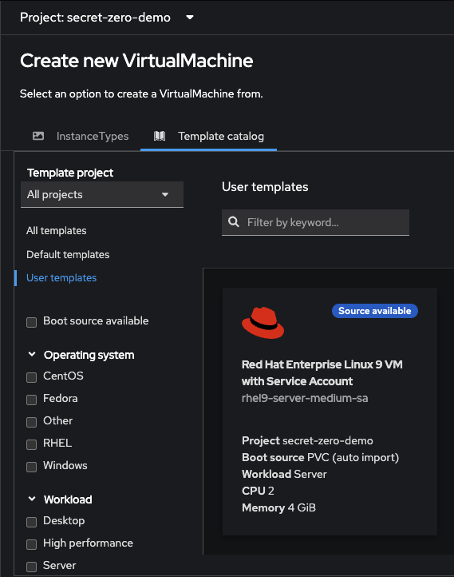Image resolution: width=454 pixels, height=577 pixels.
Task: Click the Red Hat logo on template card
Action: (263, 323)
